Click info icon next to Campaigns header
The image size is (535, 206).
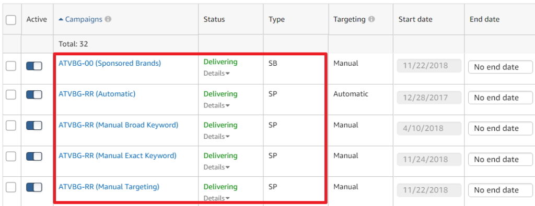[x=108, y=19]
